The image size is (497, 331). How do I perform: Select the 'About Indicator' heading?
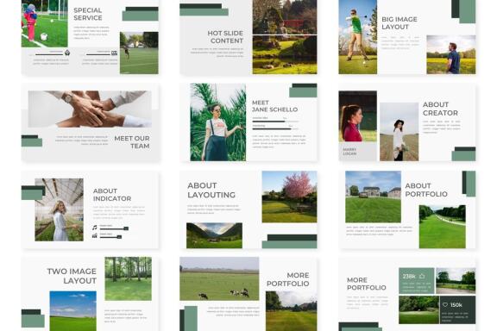coord(112,195)
